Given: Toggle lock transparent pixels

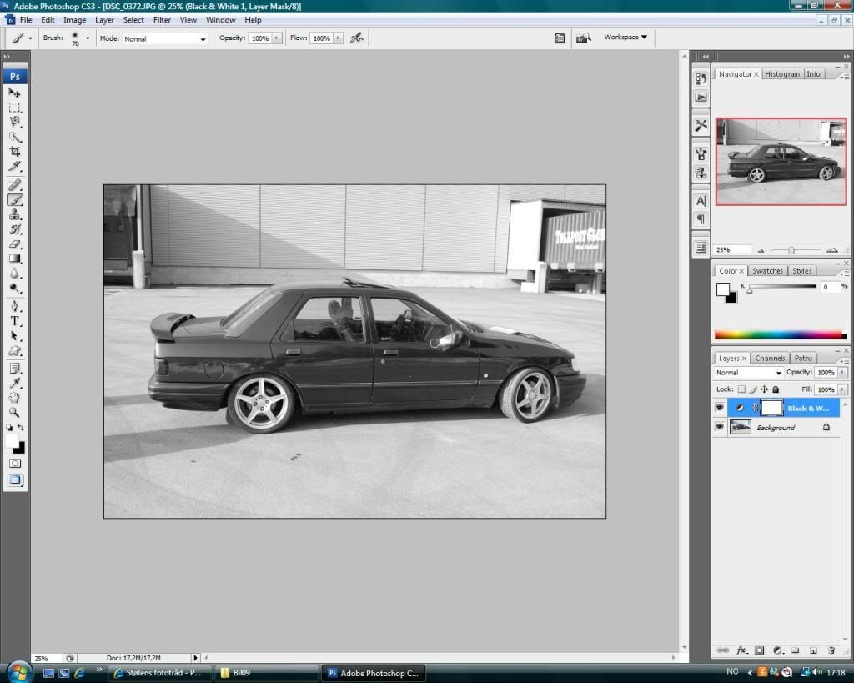Looking at the screenshot, I should 741,389.
